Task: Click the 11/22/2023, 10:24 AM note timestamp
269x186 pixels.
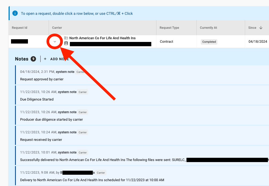Action: click(x=38, y=132)
